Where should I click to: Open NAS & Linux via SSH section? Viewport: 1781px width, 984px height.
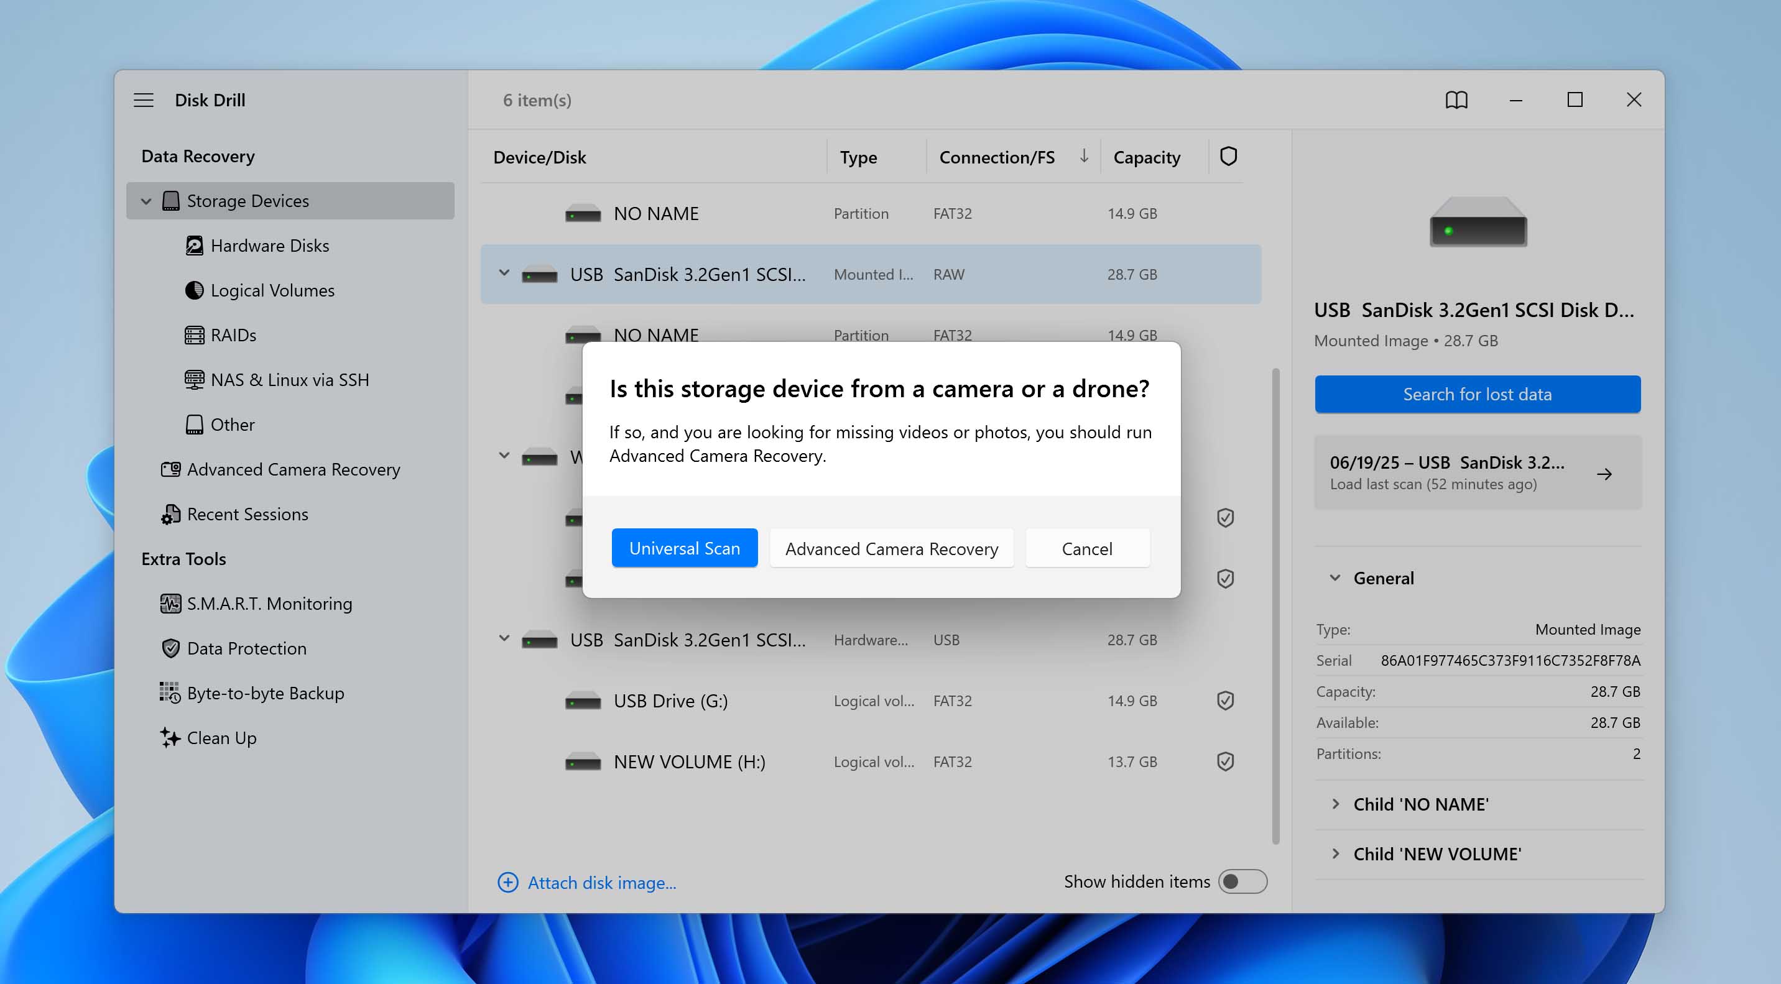[290, 380]
